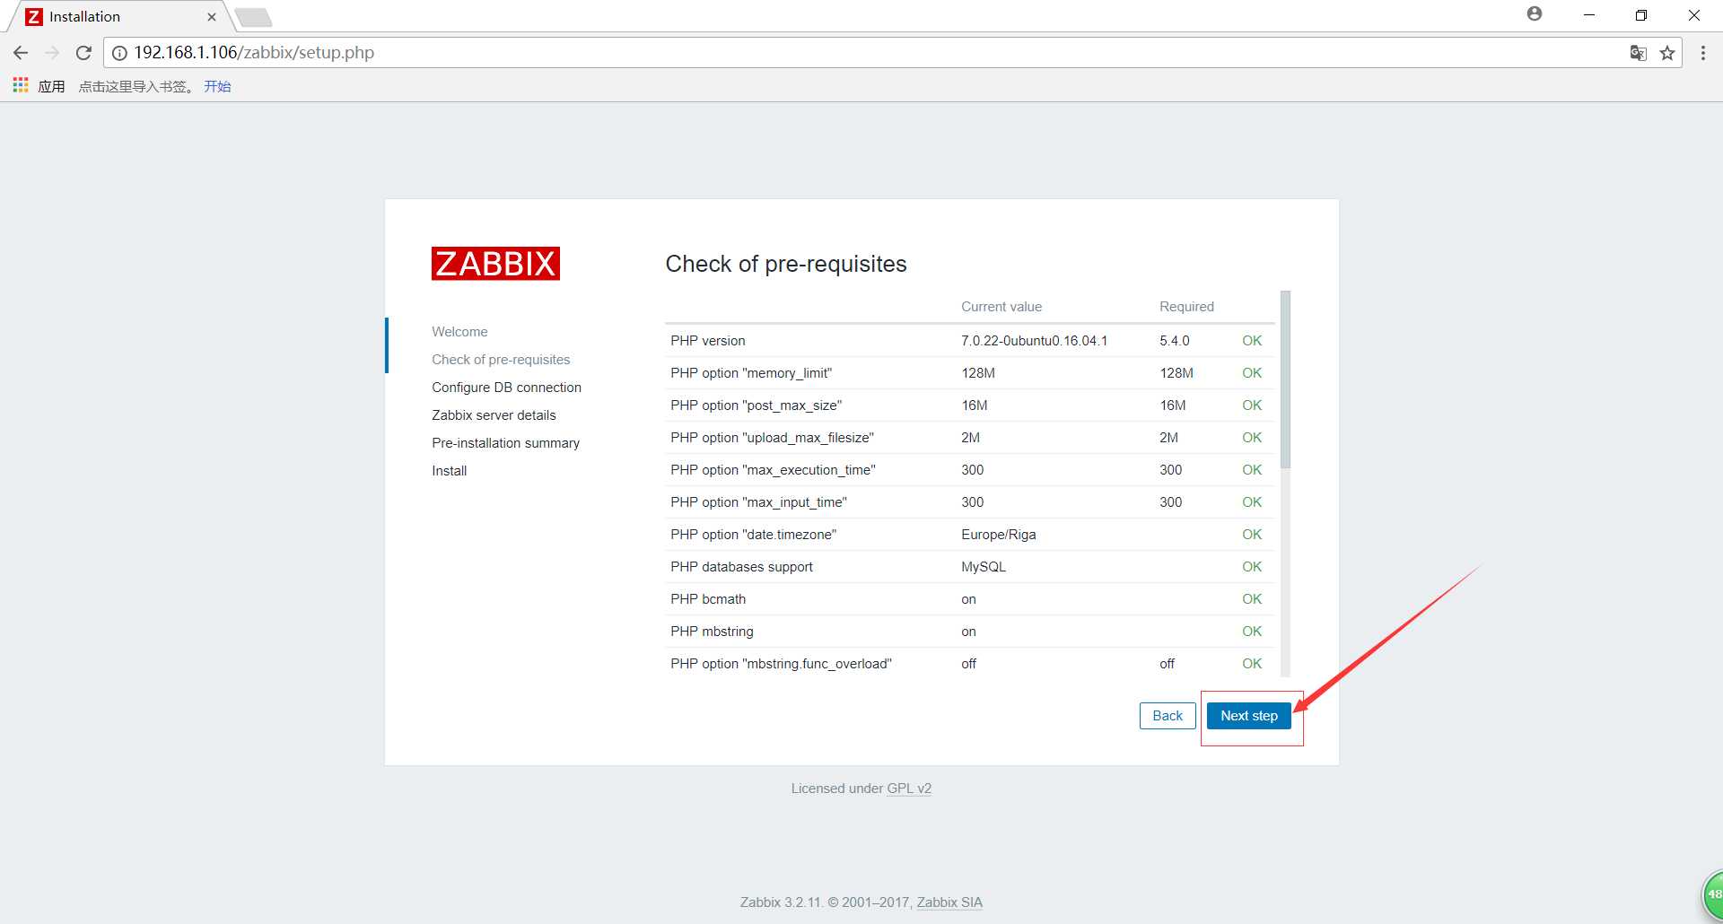Select Check of pre-requisites step

501,360
